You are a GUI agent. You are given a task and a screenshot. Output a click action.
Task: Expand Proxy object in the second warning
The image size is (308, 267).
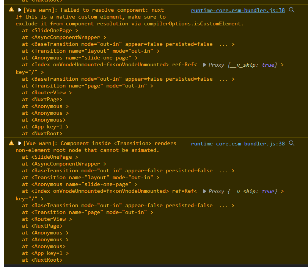click(204, 191)
